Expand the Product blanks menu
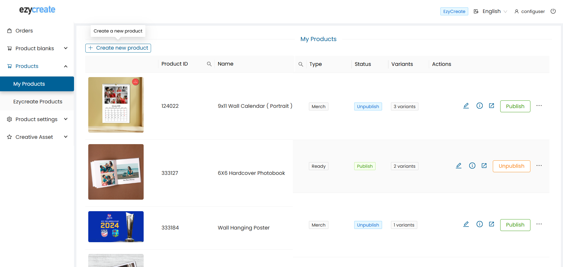Image resolution: width=563 pixels, height=267 pixels. coord(37,48)
